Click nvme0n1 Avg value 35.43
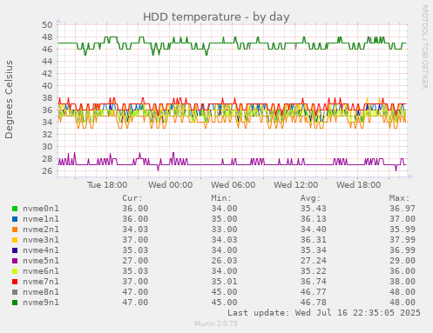This screenshot has width=433, height=333. click(313, 209)
